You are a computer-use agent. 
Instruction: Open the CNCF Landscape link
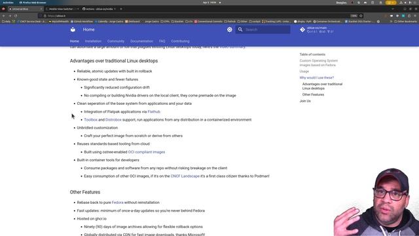(x=185, y=176)
